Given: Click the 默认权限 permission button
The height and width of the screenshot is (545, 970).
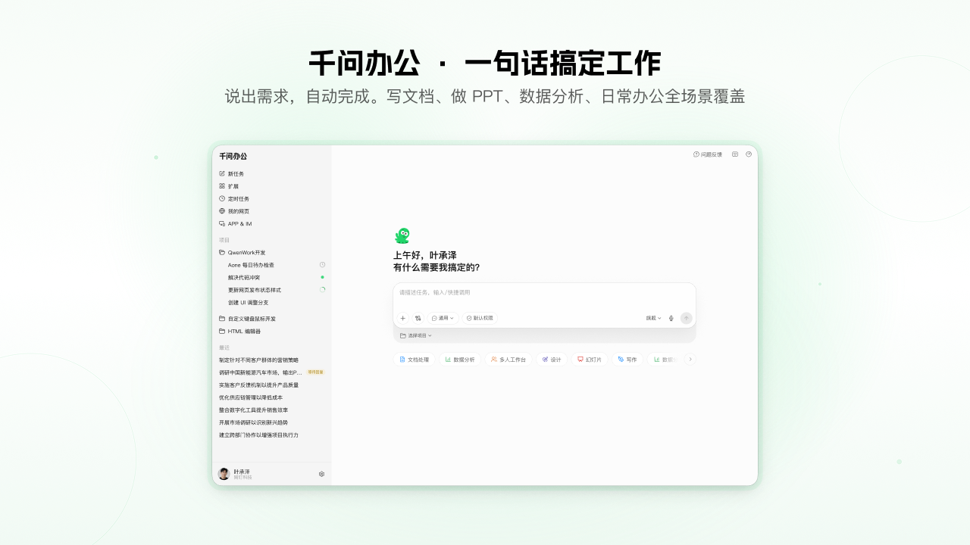Looking at the screenshot, I should [x=480, y=319].
